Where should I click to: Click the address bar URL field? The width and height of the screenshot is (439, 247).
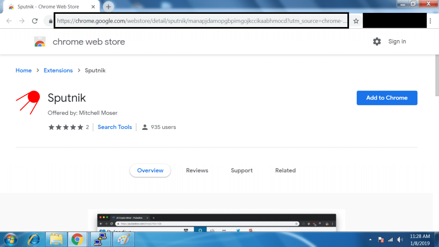201,21
